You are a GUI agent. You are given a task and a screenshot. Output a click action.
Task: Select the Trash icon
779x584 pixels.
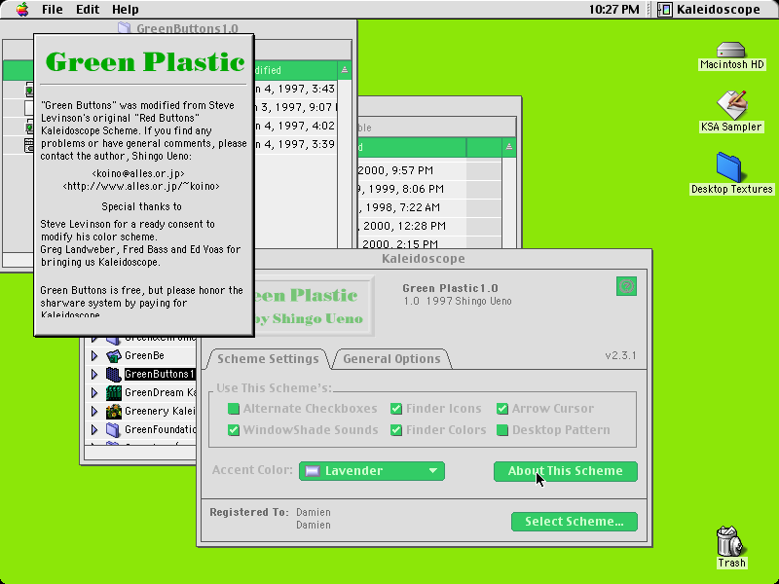tap(731, 541)
